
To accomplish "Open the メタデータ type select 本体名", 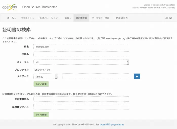I will [x=46, y=76].
